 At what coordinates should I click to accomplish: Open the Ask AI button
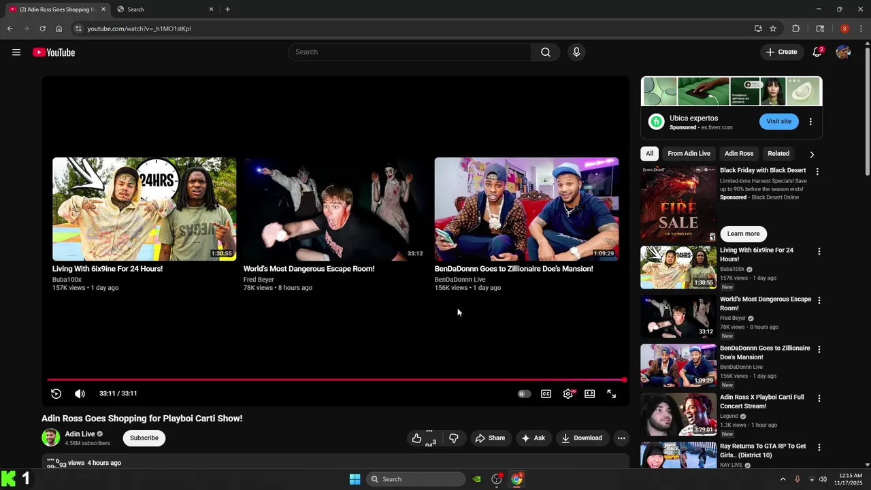[533, 438]
